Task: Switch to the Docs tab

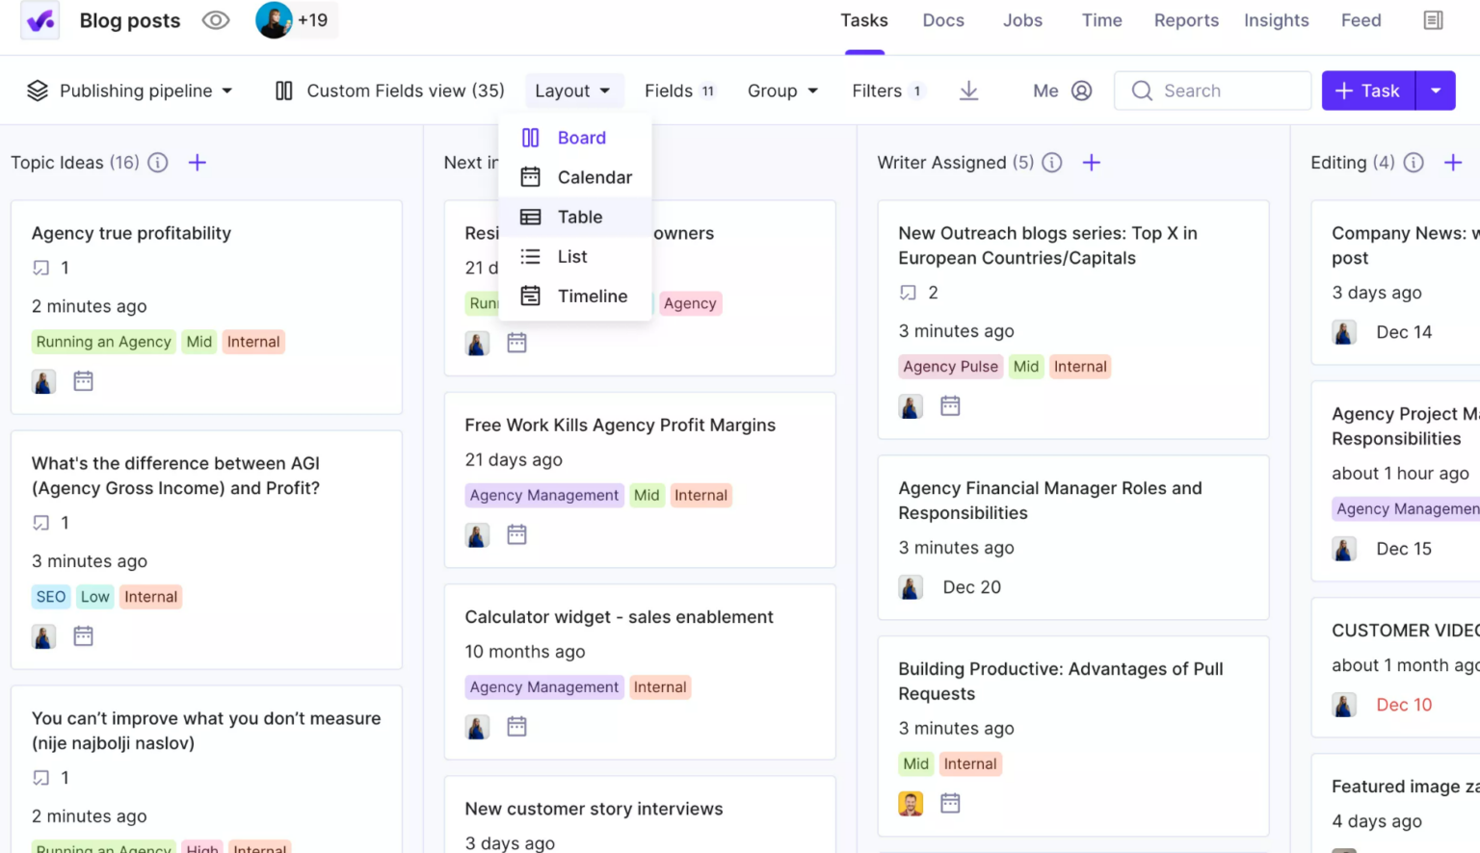Action: pos(942,20)
